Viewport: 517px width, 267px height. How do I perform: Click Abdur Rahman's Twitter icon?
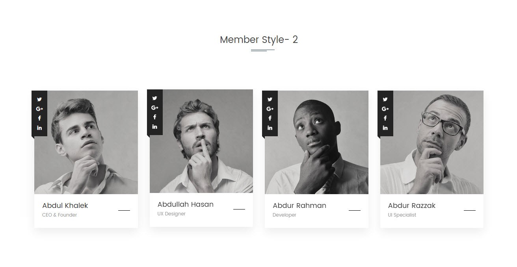click(x=270, y=99)
